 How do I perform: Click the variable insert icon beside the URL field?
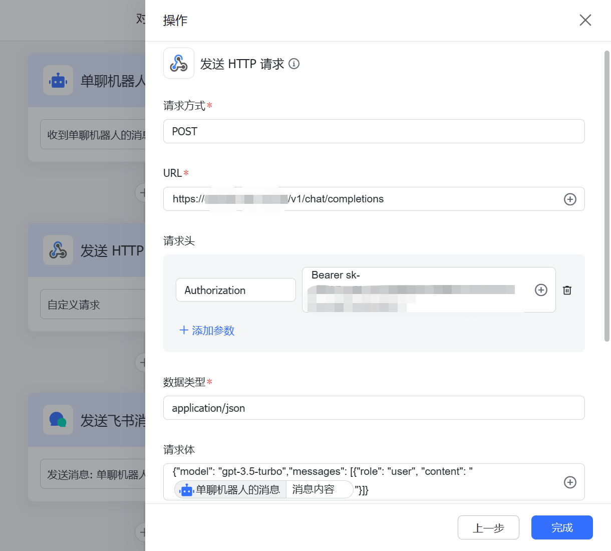click(x=569, y=199)
